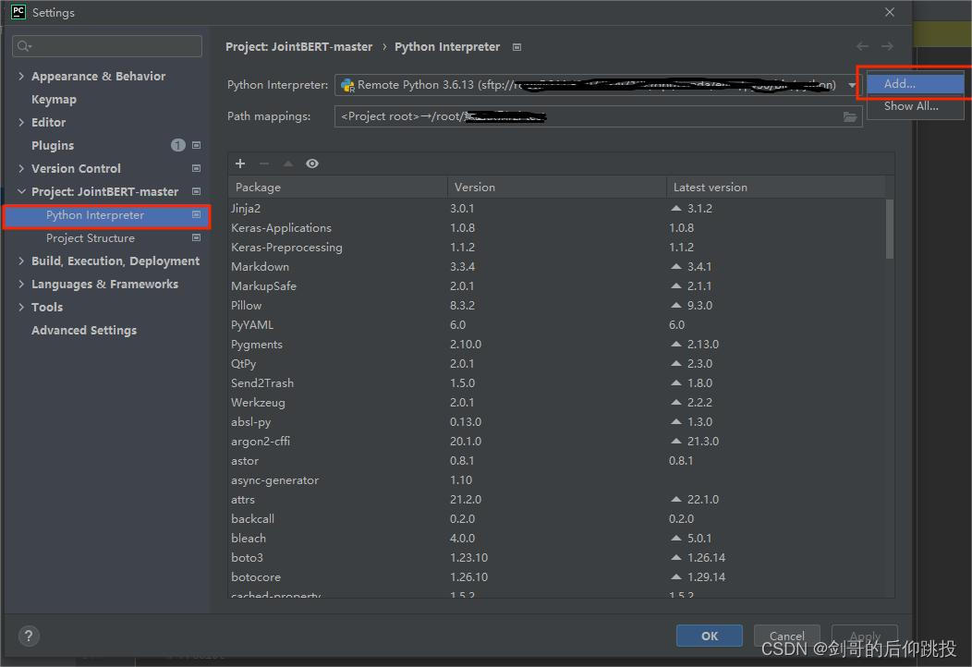Select the Werkzeug package row
Viewport: 972px width, 667px height.
point(556,402)
